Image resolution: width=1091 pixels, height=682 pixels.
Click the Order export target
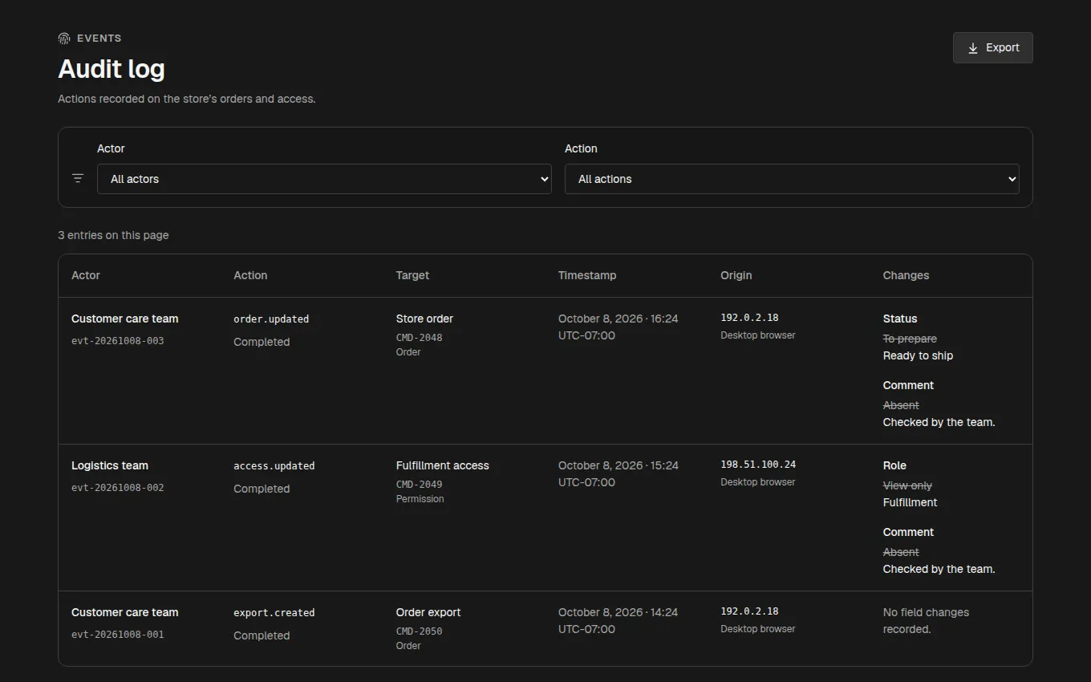[428, 612]
